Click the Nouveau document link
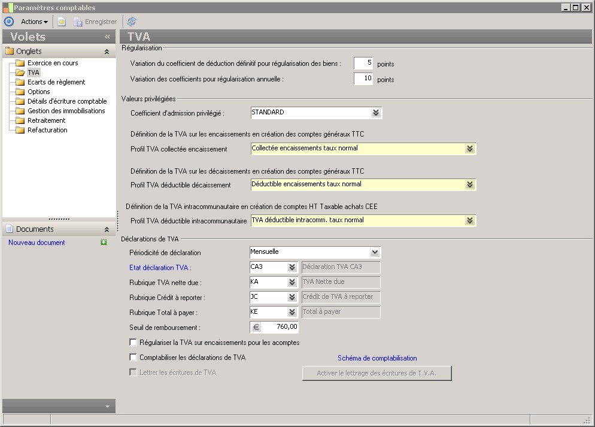This screenshot has height=427, width=595. click(x=37, y=243)
